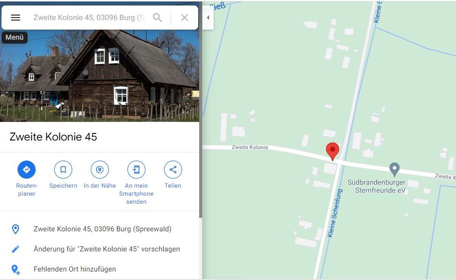Open Änderung für "Zweite Kolonie 45" vorschlagen
456x280 pixels.
(107, 249)
